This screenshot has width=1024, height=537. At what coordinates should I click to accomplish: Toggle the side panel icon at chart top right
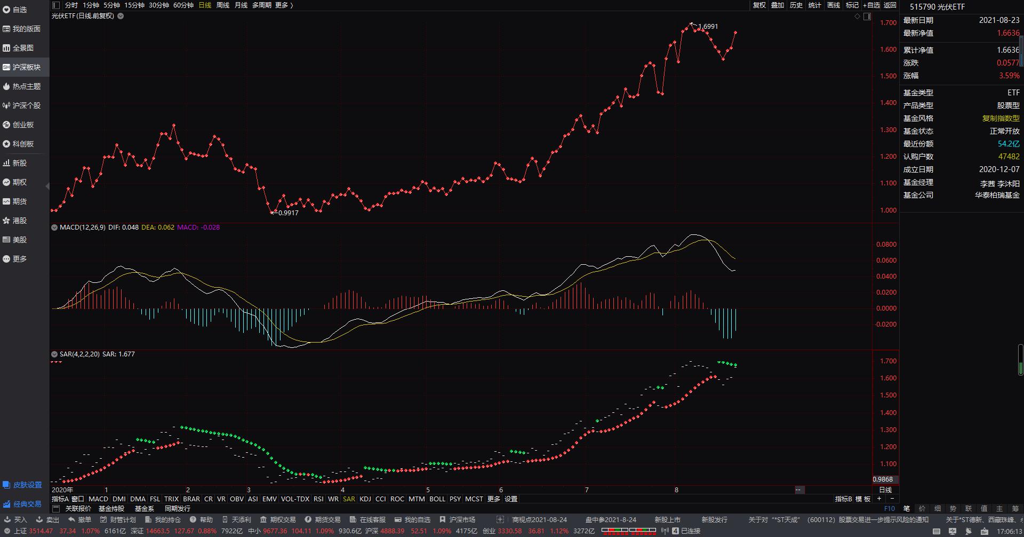pos(867,16)
